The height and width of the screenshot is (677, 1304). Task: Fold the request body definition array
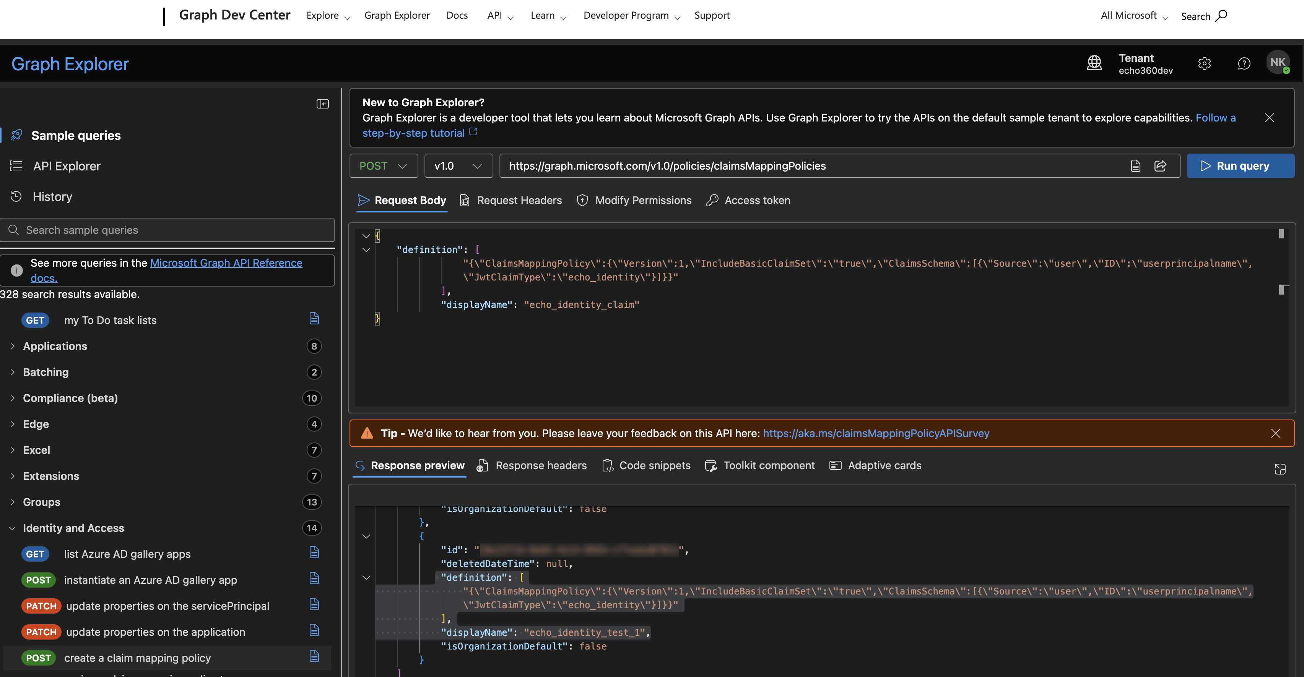(x=366, y=250)
